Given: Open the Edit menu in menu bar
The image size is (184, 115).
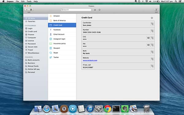Looking at the screenshot, I should pos(23,2).
